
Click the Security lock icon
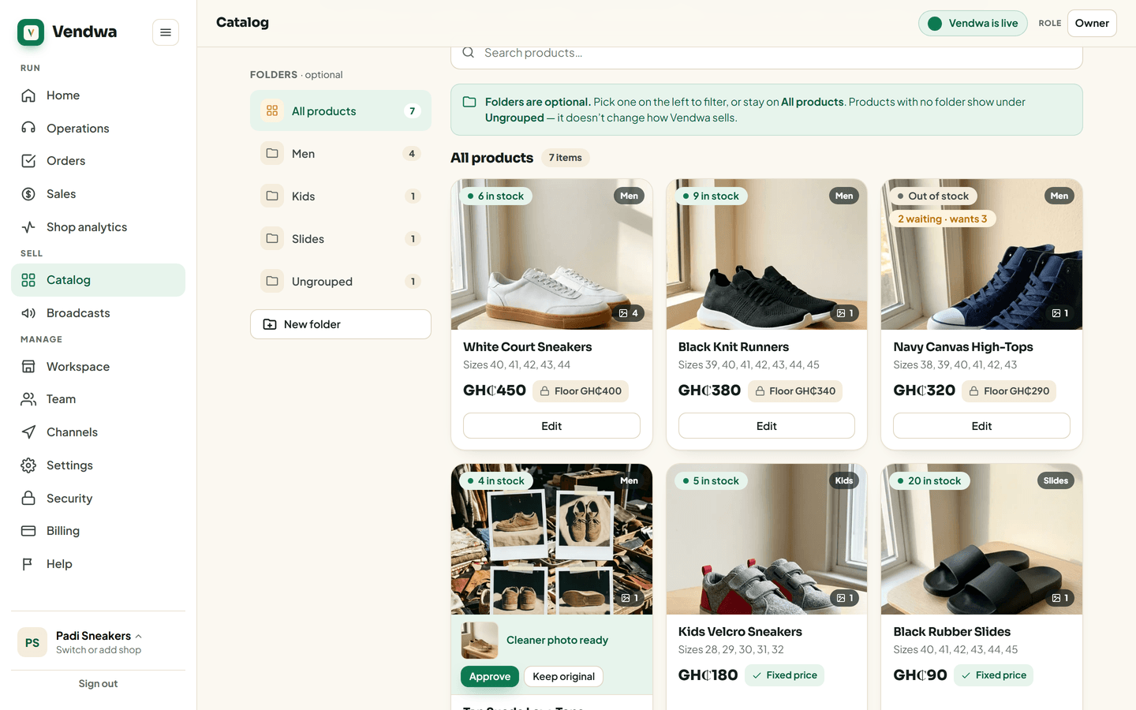point(28,499)
